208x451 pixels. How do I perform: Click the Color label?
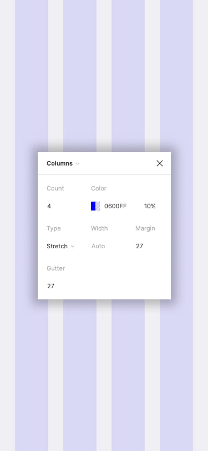99,188
